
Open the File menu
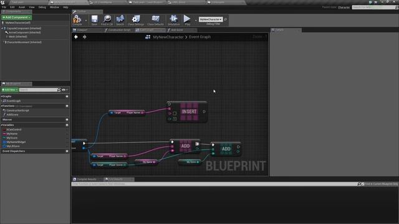[x=4, y=7]
